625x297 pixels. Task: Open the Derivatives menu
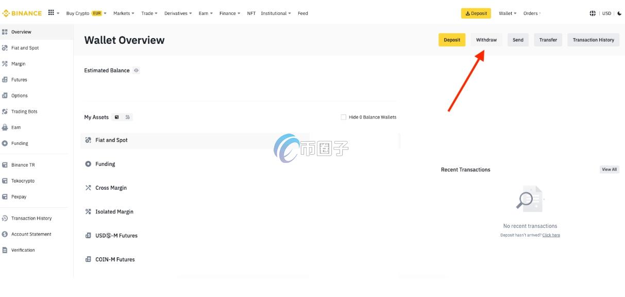click(178, 13)
